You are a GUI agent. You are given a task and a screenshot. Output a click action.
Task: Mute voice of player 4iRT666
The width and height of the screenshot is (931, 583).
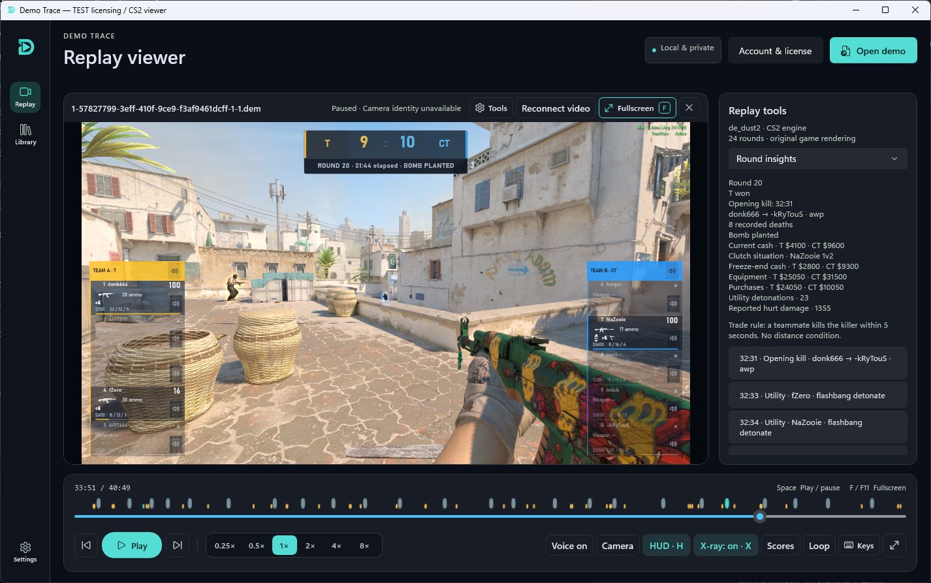[176, 445]
